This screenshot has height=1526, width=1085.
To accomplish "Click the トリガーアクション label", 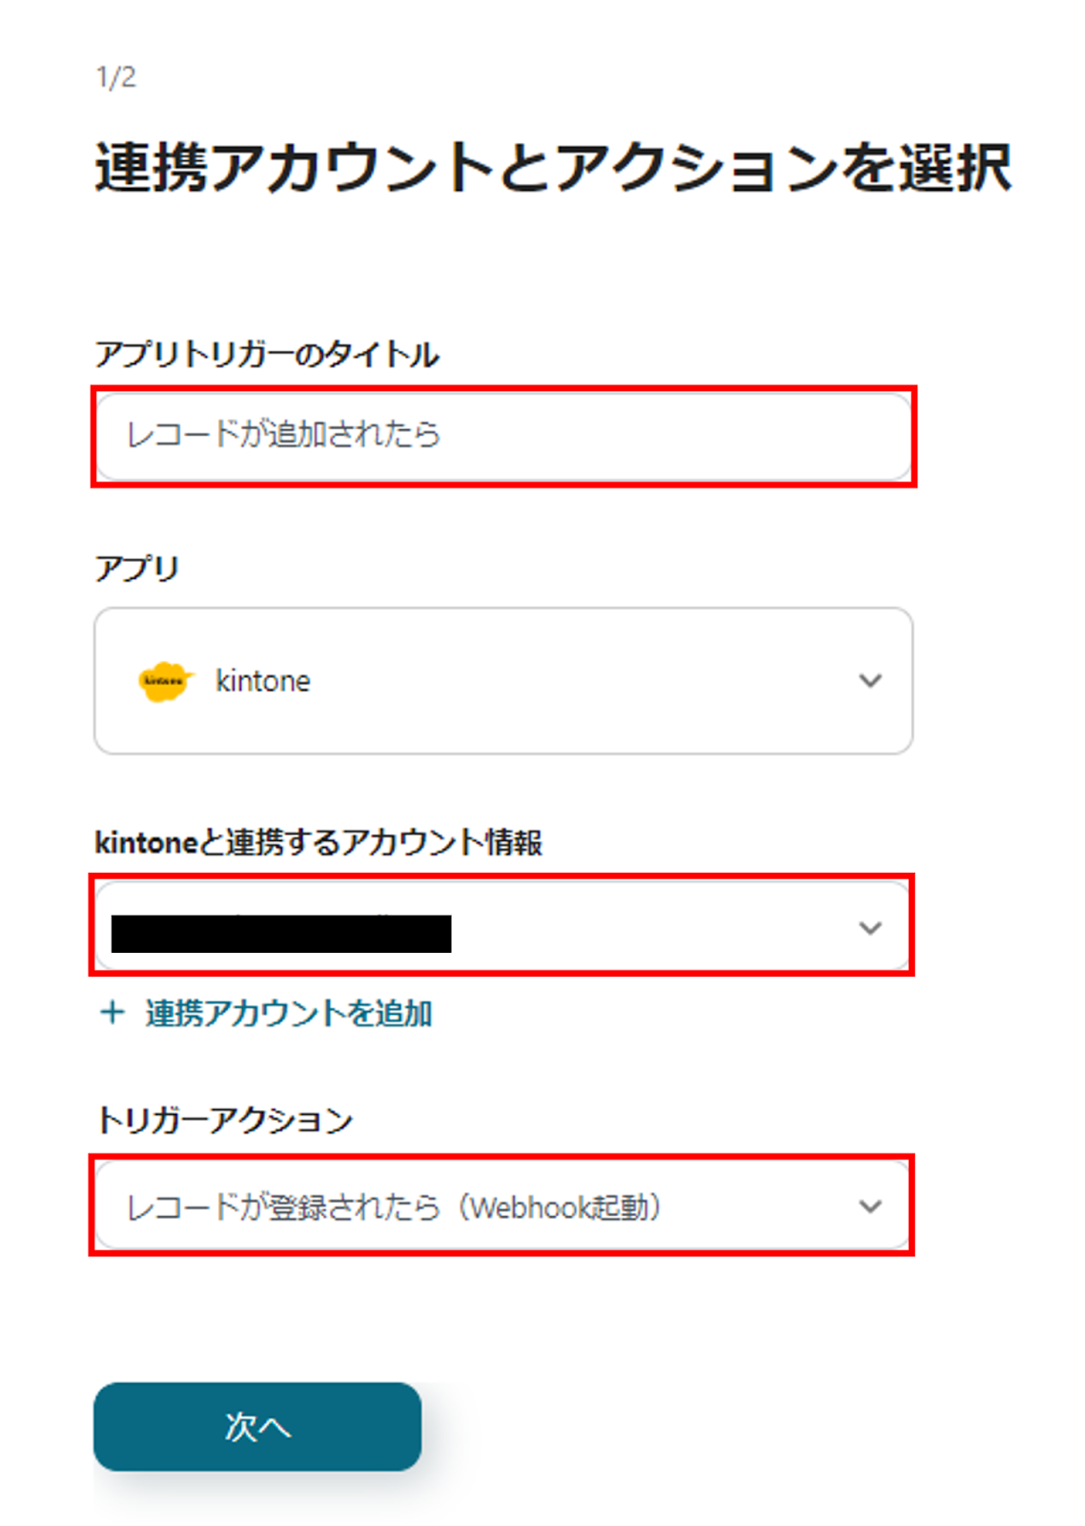I will [x=225, y=1120].
